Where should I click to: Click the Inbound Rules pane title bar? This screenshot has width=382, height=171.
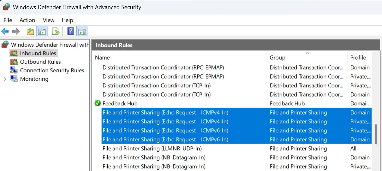click(236, 45)
